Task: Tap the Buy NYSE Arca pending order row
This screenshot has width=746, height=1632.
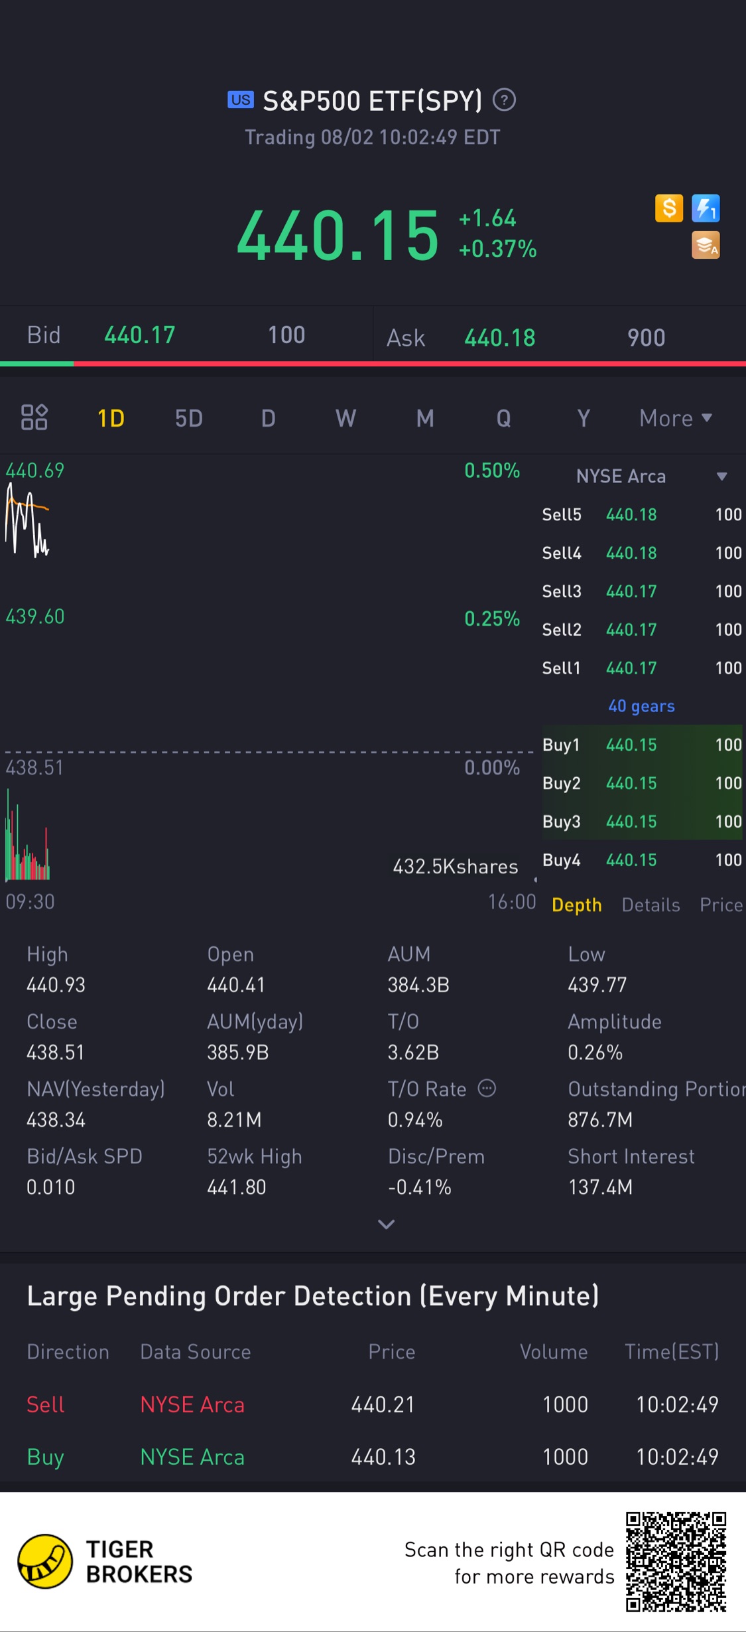Action: (373, 1457)
